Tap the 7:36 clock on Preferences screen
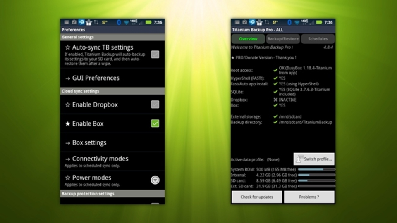 pyautogui.click(x=158, y=22)
